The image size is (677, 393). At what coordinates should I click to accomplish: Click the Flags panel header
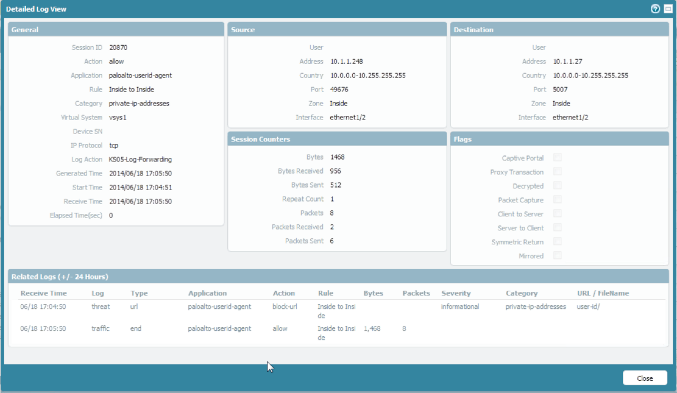(x=560, y=139)
